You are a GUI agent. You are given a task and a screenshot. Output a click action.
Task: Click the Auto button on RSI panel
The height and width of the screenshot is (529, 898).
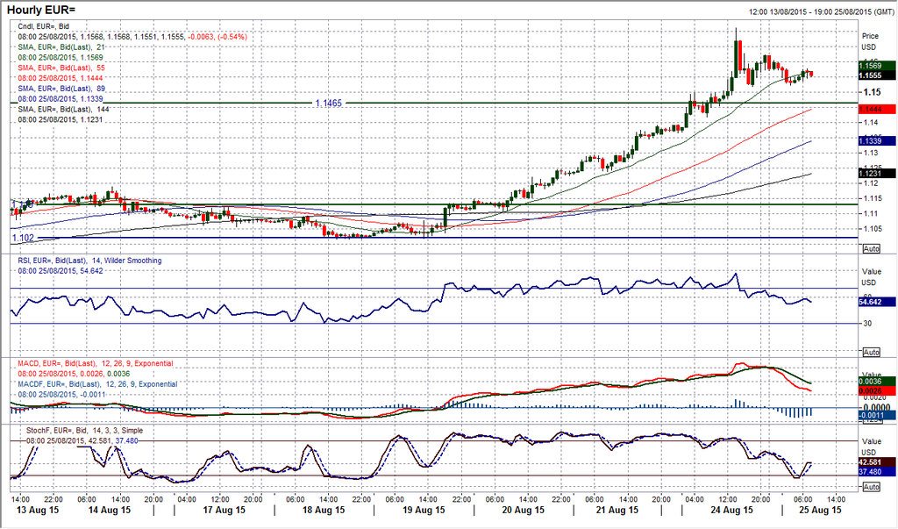click(871, 352)
